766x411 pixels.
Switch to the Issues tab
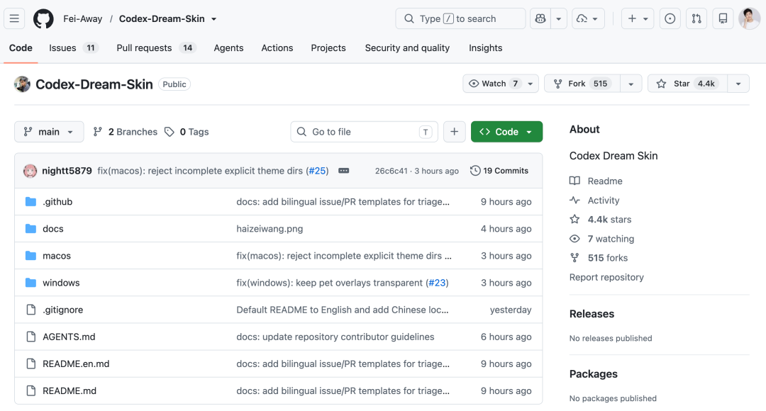click(x=73, y=48)
